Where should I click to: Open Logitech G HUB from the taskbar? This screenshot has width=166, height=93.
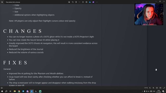pyautogui.click(x=36, y=91)
